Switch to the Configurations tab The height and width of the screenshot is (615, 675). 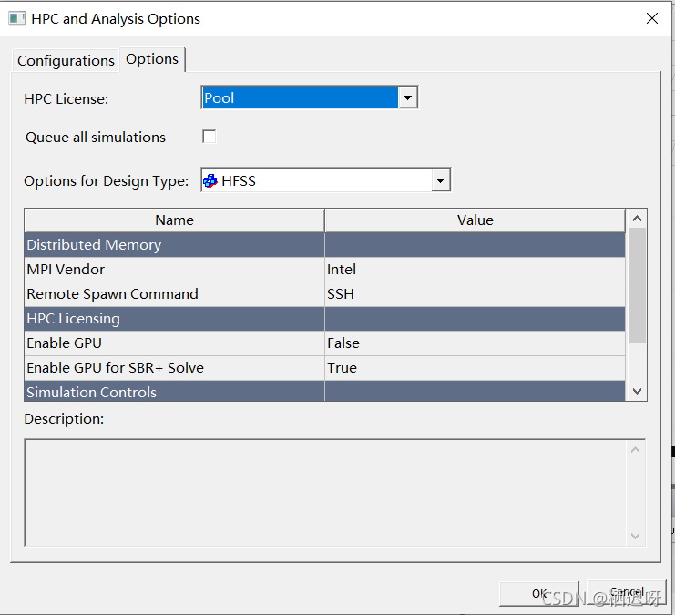pyautogui.click(x=66, y=60)
